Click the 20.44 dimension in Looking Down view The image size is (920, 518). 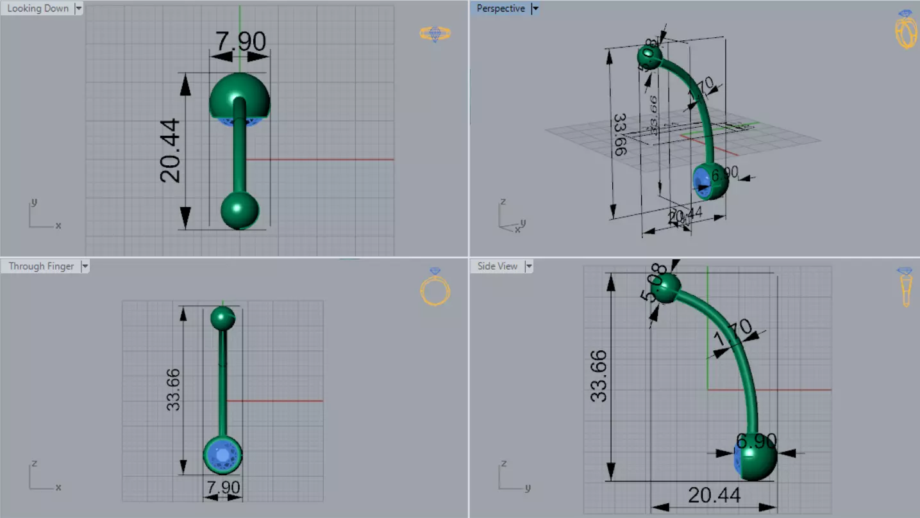tap(171, 150)
